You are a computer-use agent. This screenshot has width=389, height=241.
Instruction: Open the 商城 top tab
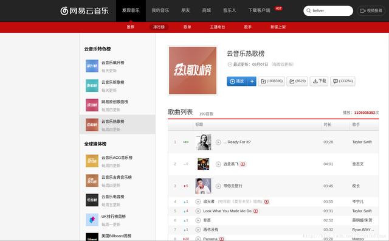click(x=207, y=11)
